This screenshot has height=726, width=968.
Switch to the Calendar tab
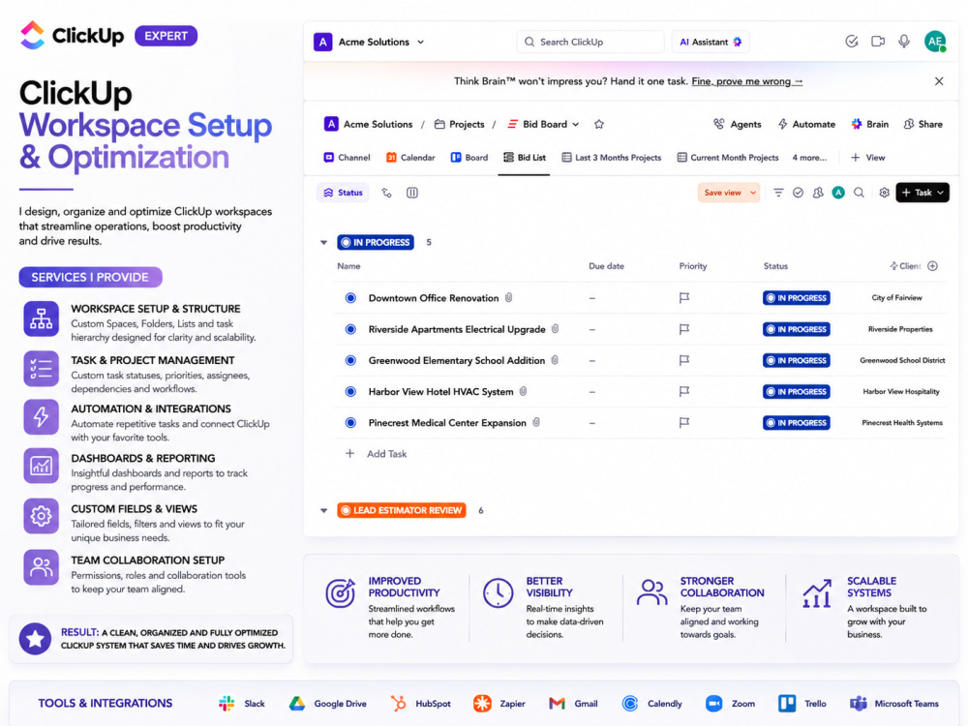coord(410,158)
